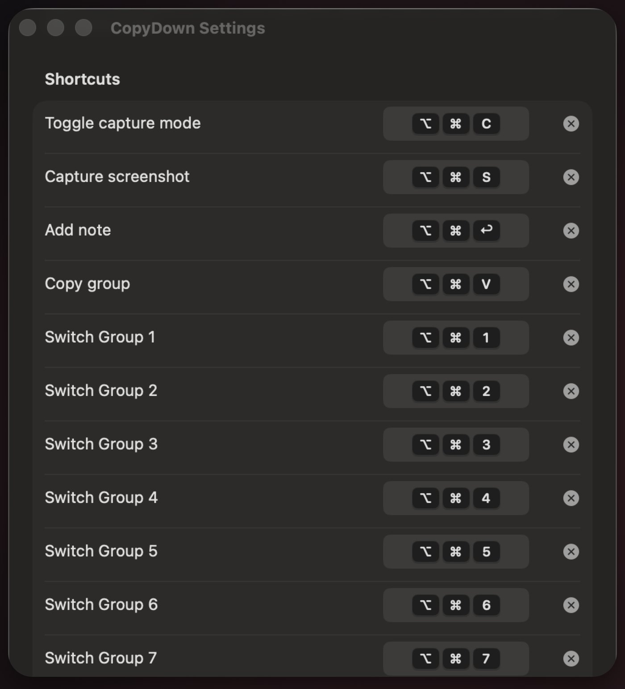The height and width of the screenshot is (689, 625).
Task: Click the 'Switch Group 3' label
Action: [101, 445]
